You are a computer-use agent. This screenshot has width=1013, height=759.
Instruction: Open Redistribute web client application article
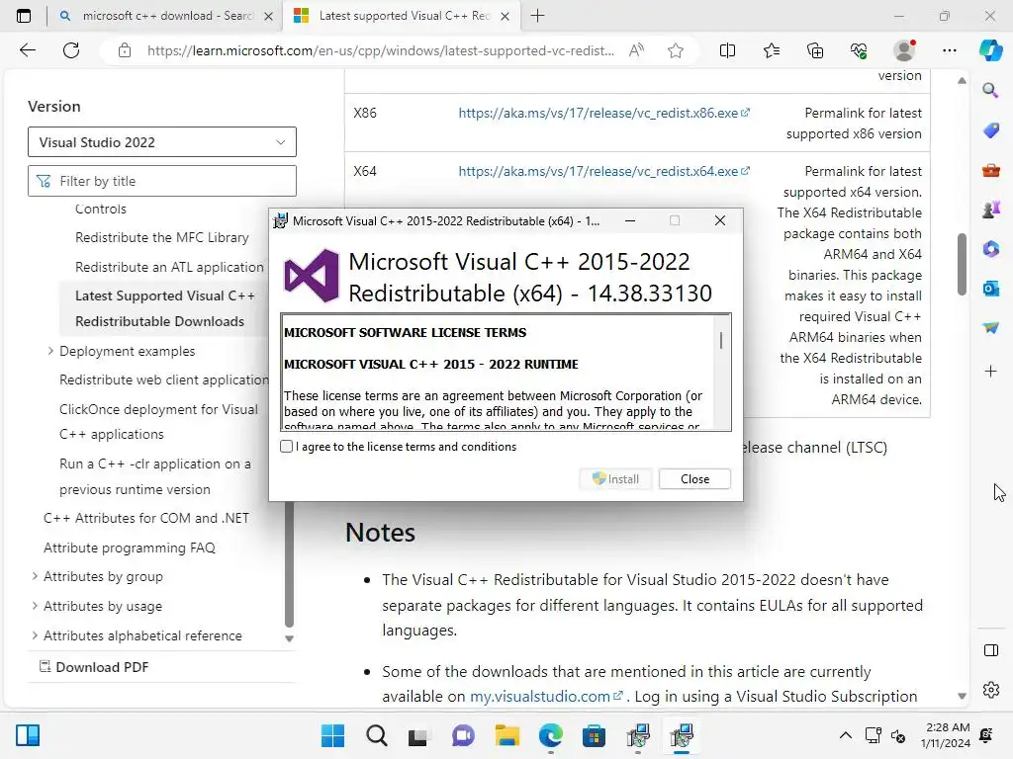[164, 379]
